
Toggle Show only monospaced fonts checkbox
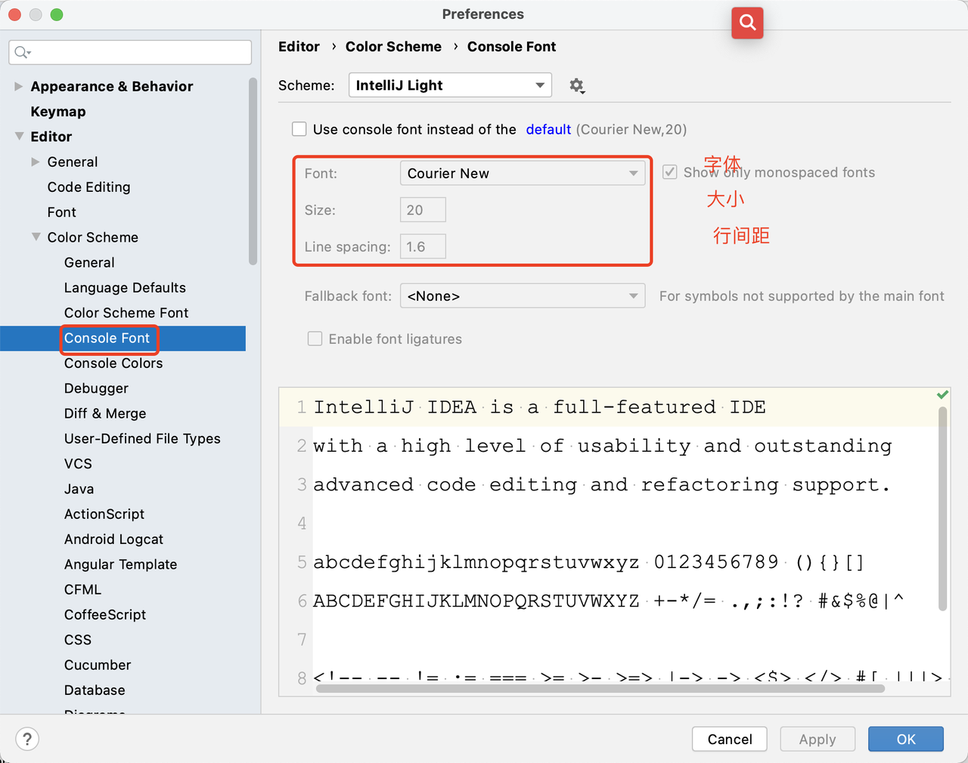(670, 172)
